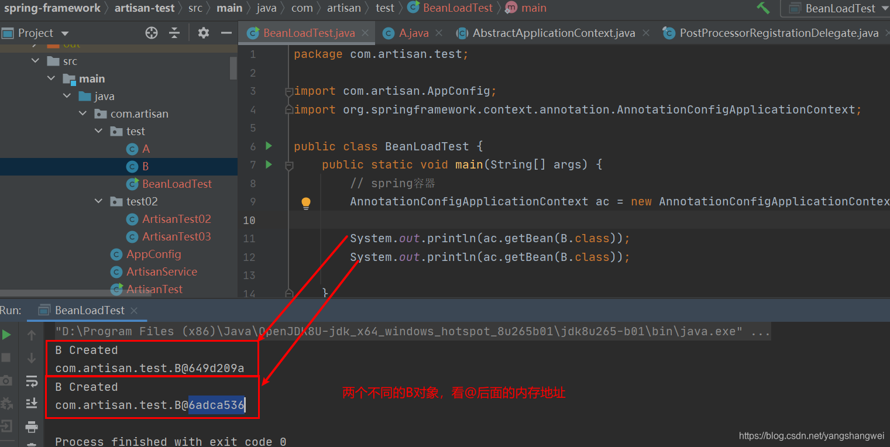Click the Exit icon in Run toolbar
890x447 pixels.
6,426
